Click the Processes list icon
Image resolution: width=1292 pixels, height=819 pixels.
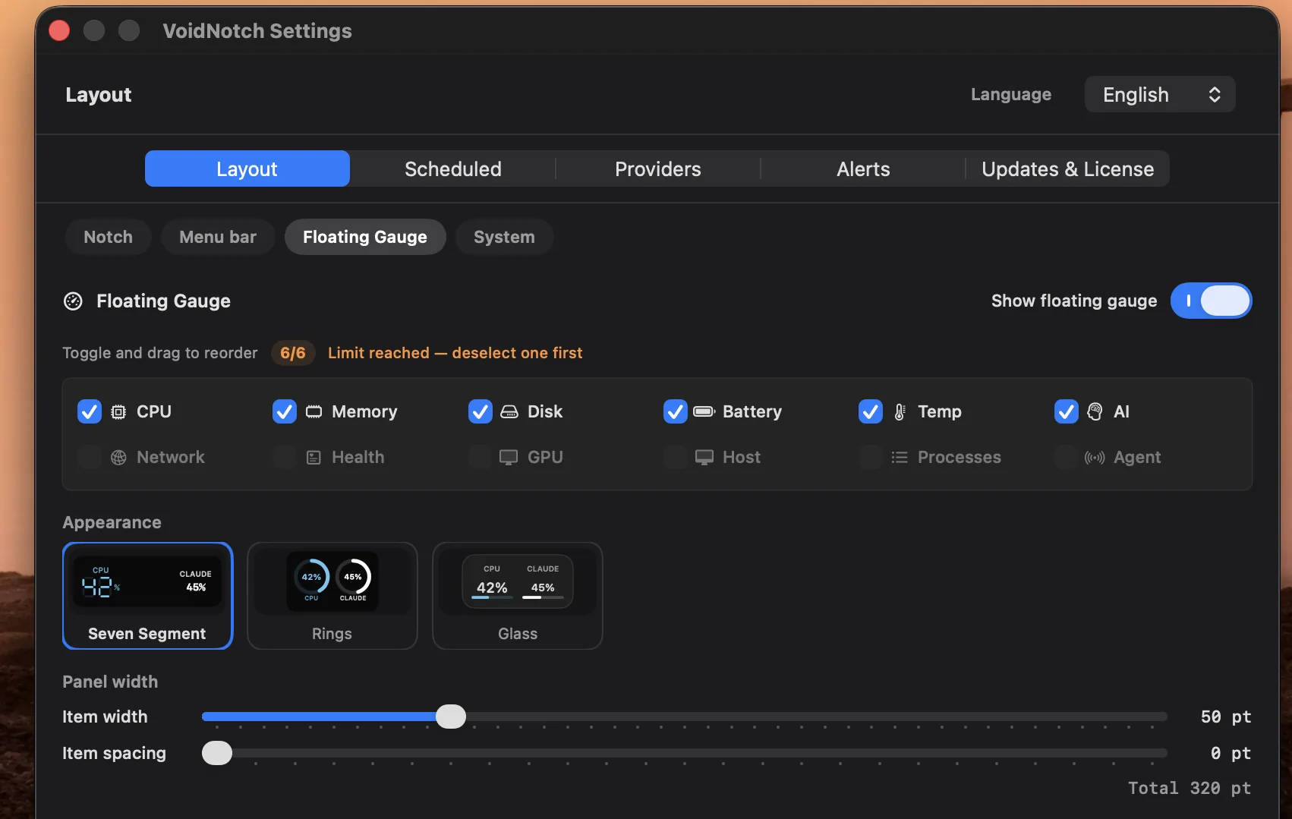[x=900, y=457]
